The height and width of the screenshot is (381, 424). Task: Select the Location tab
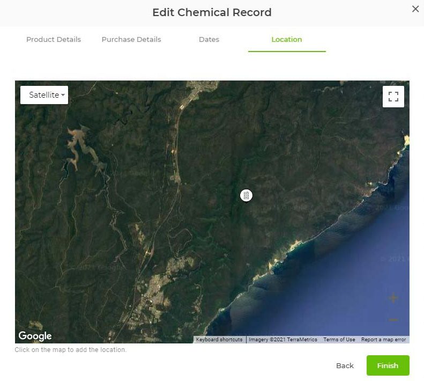287,40
